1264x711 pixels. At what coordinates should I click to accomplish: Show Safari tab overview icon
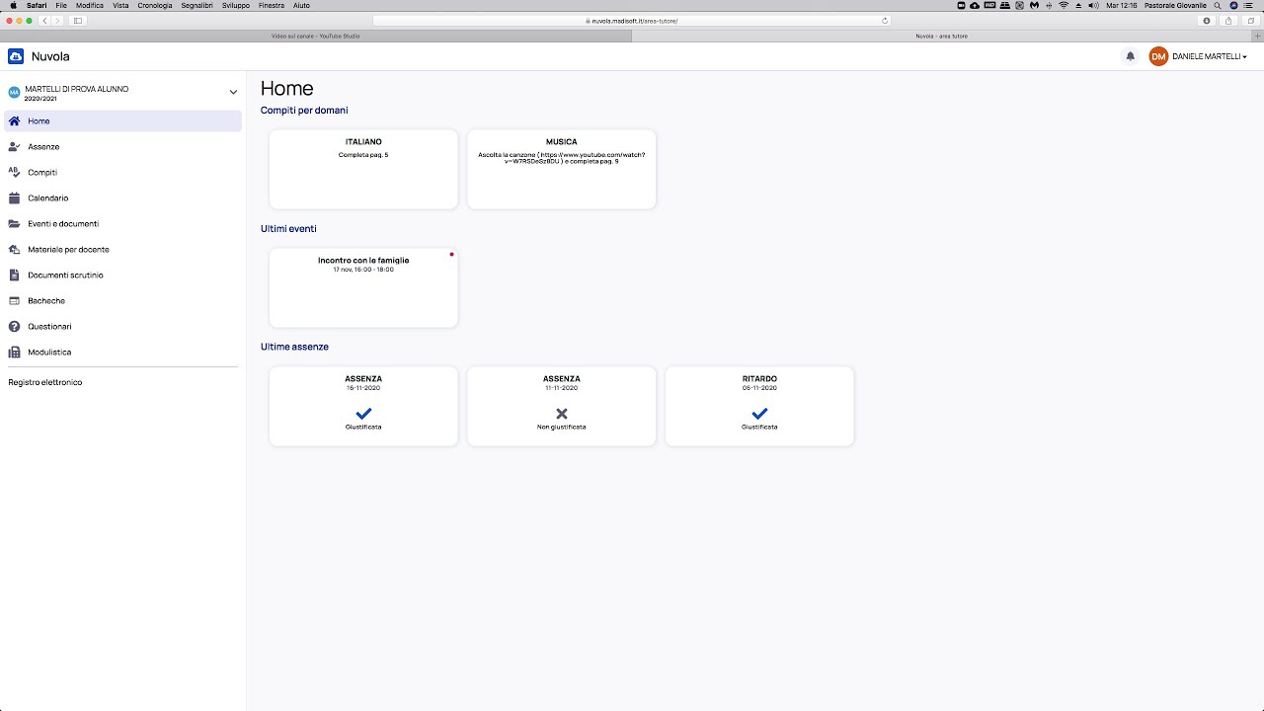point(1251,20)
